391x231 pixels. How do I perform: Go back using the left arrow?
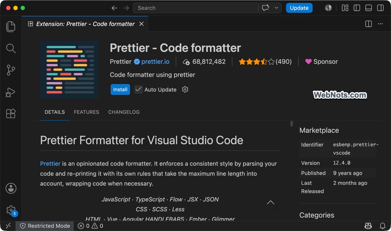(x=114, y=8)
